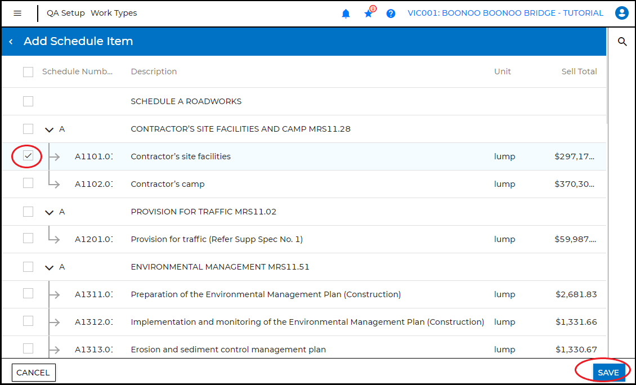Sort by Schedule Number column header
The height and width of the screenshot is (385, 636).
(x=78, y=71)
